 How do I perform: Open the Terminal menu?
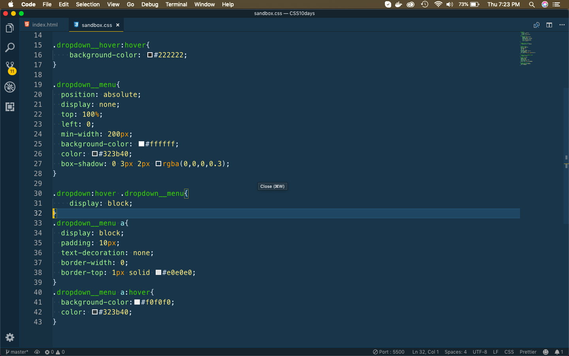176,4
